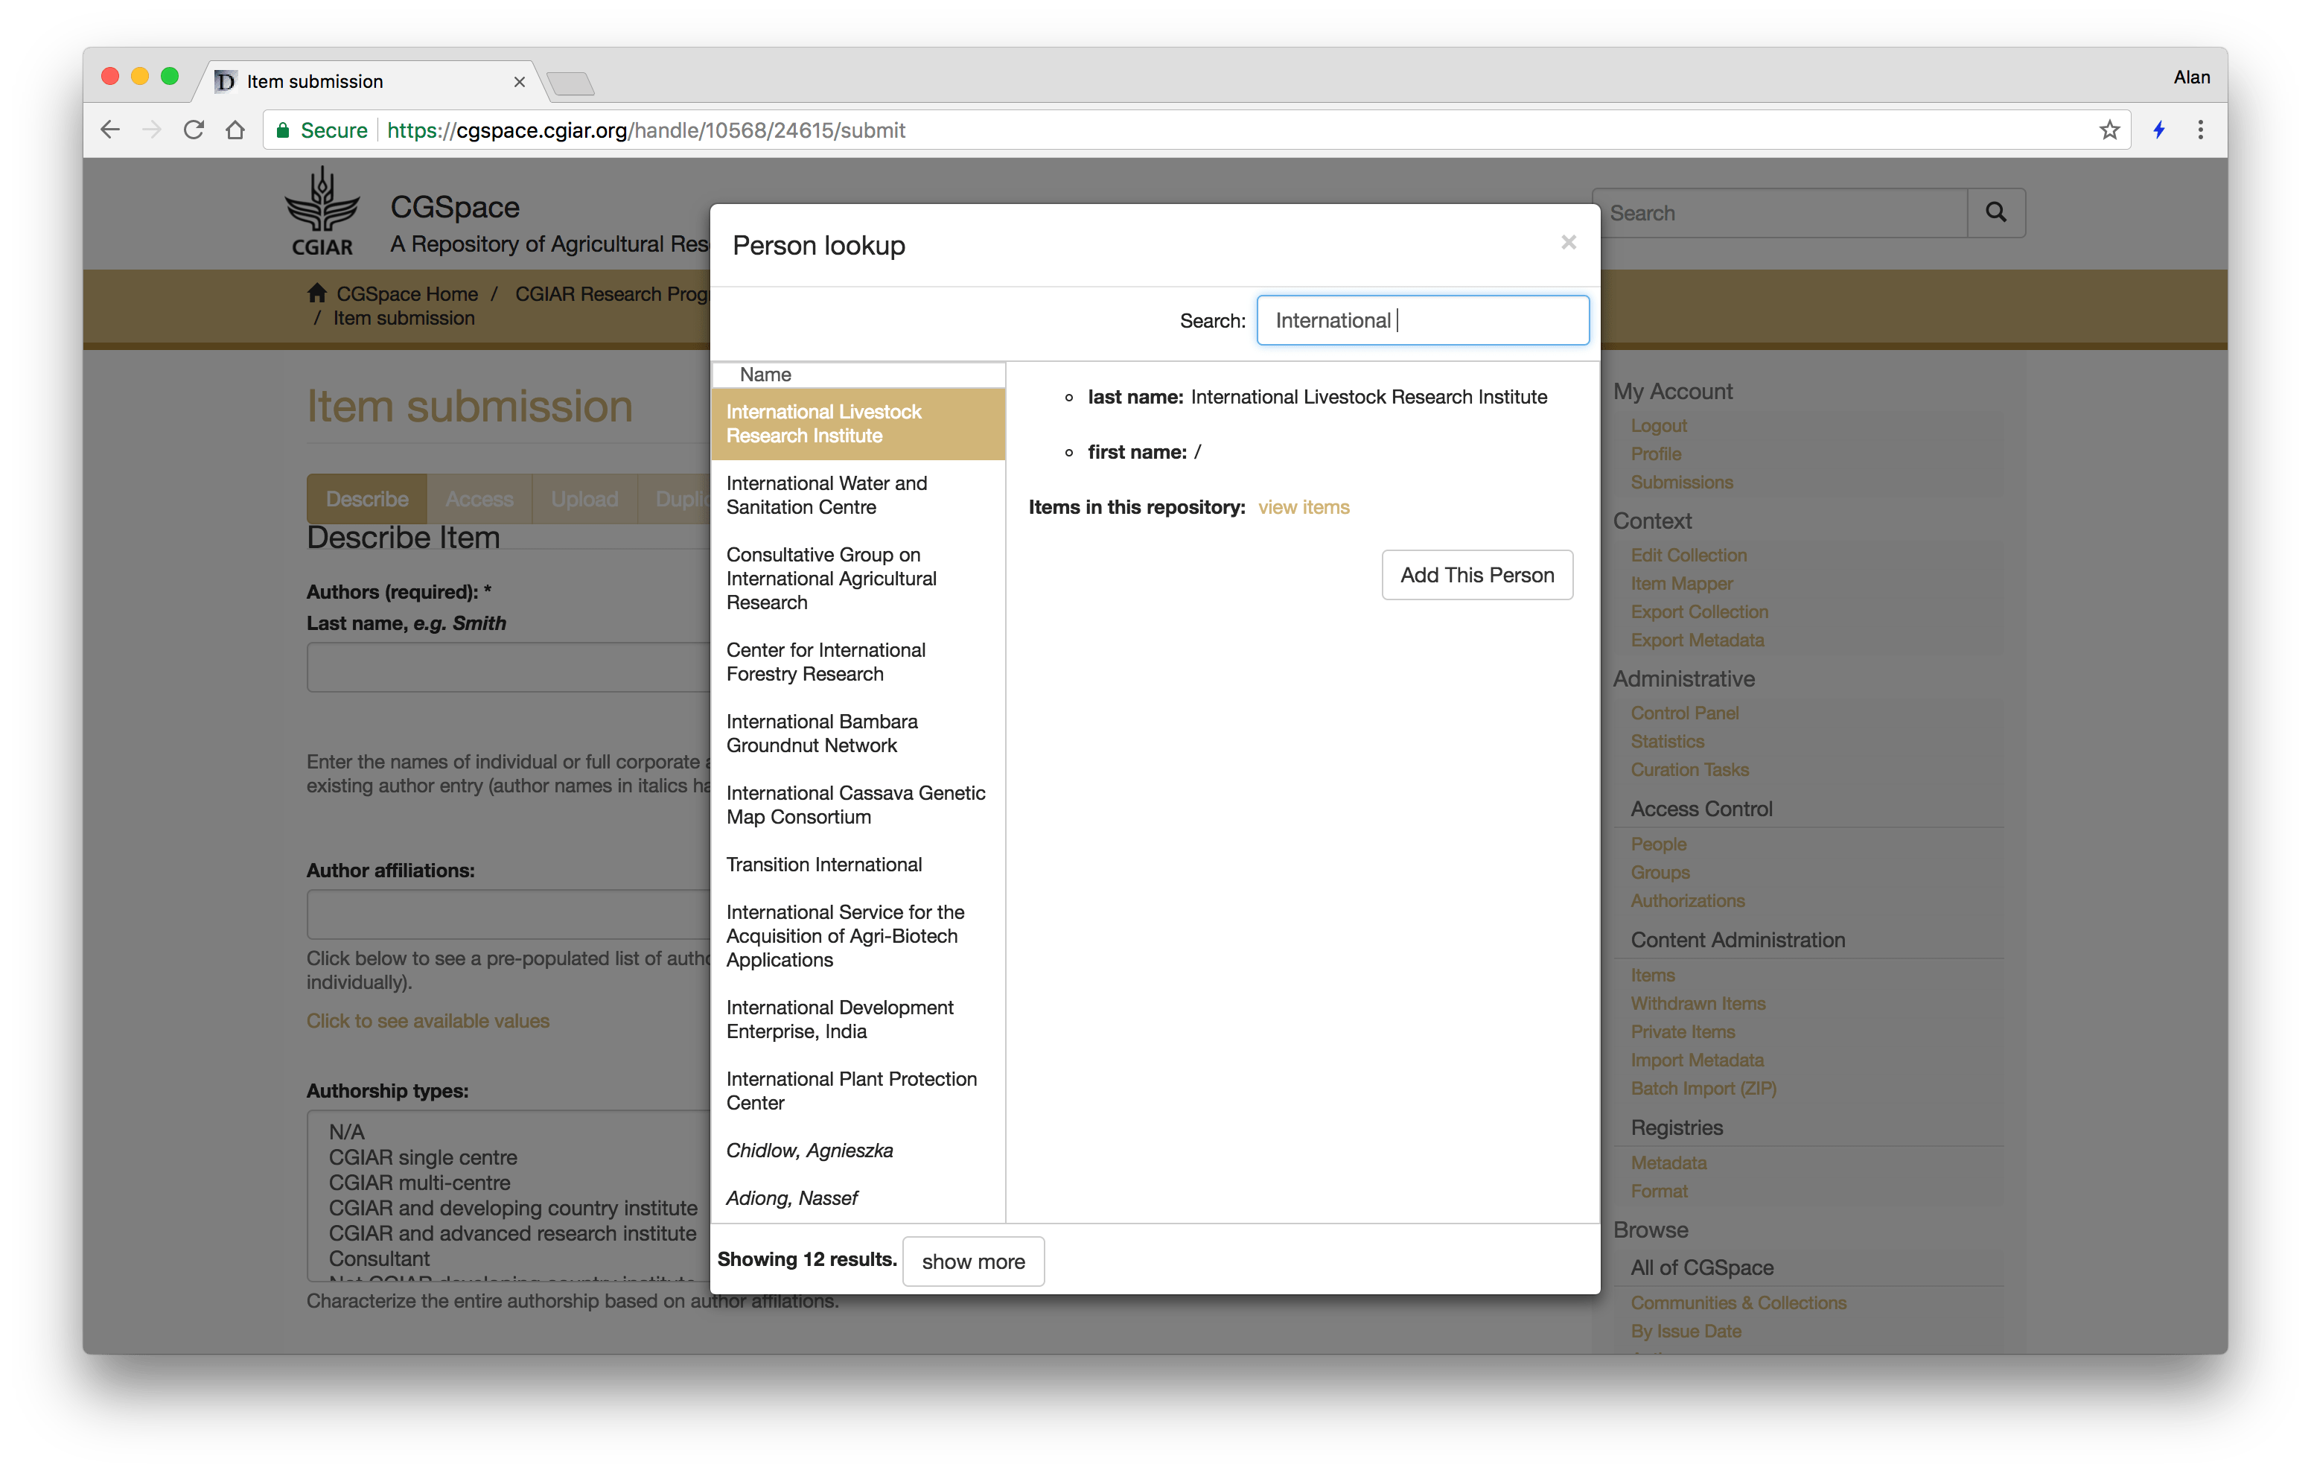Open a new browser tab

571,83
